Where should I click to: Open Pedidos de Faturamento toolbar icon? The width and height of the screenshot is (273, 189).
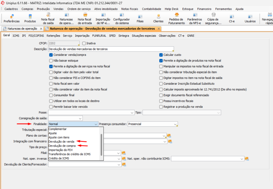[177, 19]
